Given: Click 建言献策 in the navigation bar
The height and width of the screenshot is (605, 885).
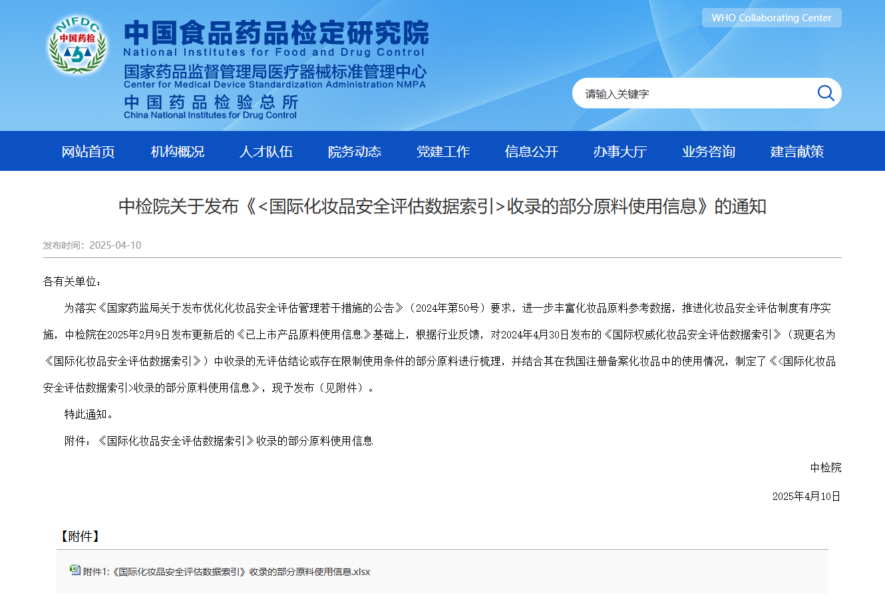Looking at the screenshot, I should [x=796, y=152].
